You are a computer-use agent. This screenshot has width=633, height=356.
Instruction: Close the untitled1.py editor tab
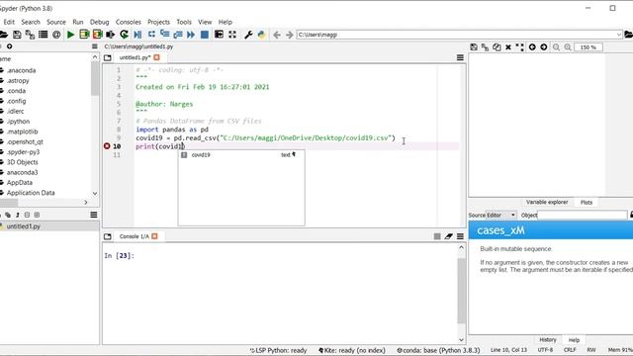(x=156, y=57)
